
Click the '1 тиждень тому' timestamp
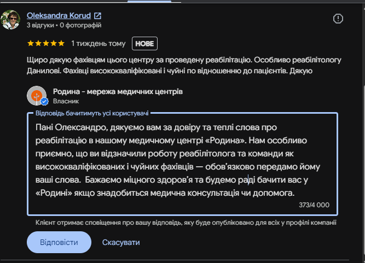[99, 44]
